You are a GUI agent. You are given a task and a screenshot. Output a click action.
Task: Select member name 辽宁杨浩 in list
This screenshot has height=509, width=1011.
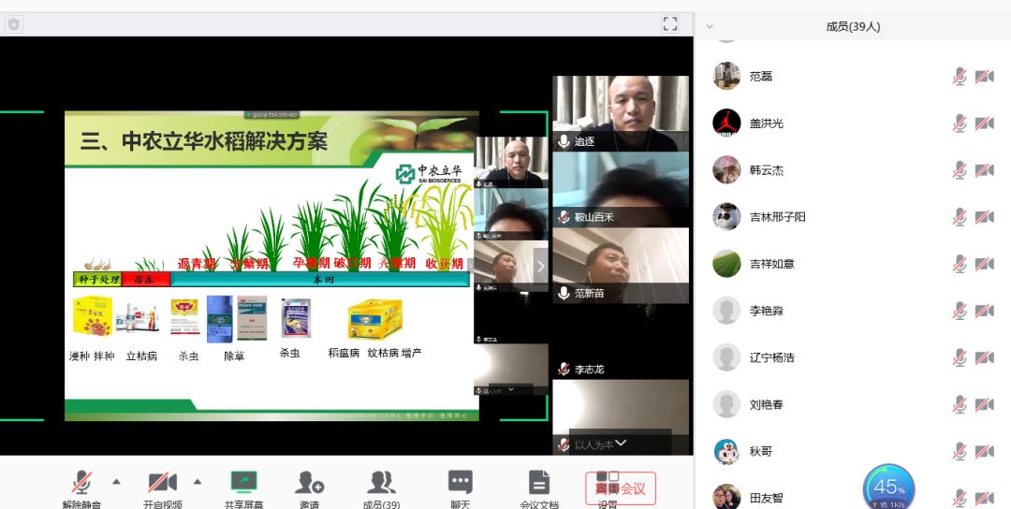[x=771, y=357]
